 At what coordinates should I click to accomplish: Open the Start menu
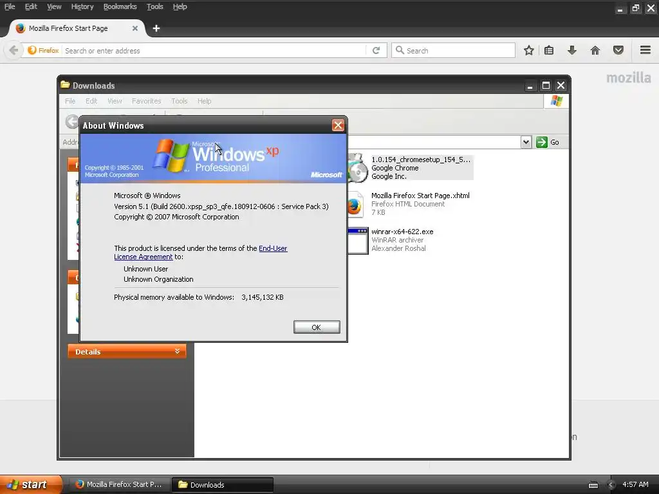tap(30, 484)
